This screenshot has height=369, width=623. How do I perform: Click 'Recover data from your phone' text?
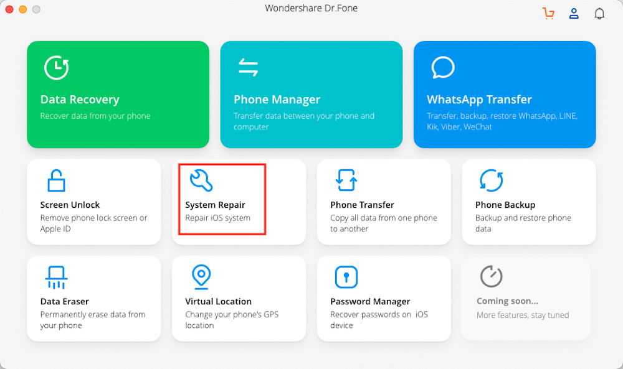click(95, 116)
